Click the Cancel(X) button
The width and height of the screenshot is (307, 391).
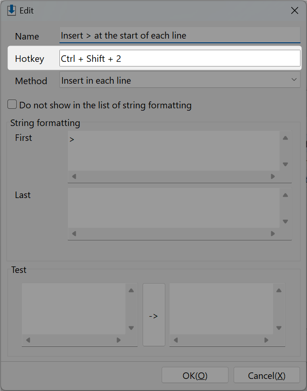pyautogui.click(x=267, y=375)
